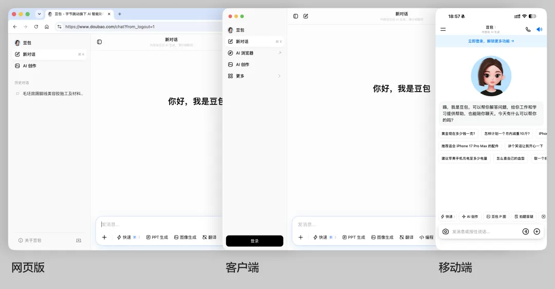Click the doubao.com URL address bar
Screen dimensions: 555x289
[110, 27]
